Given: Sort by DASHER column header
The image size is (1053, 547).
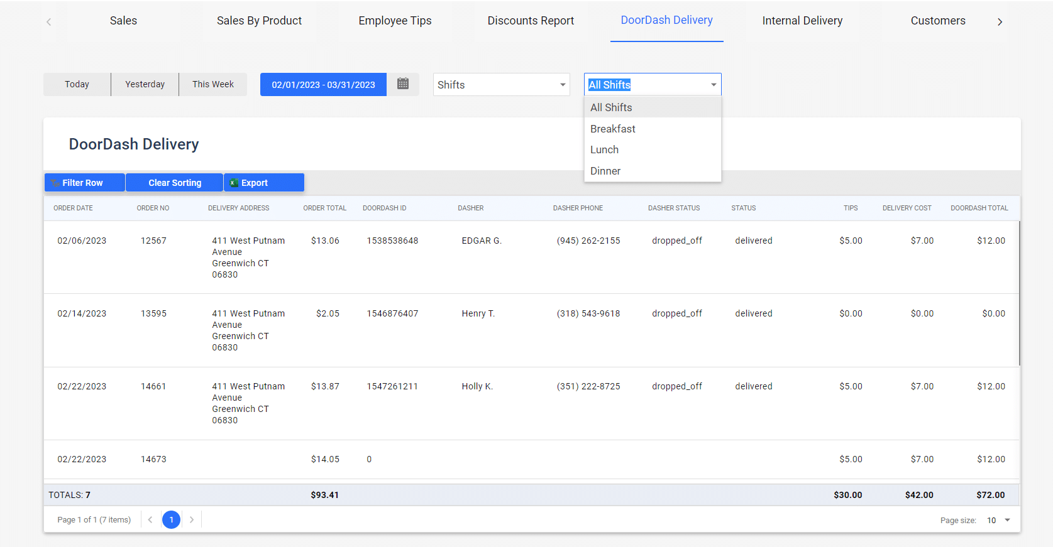Looking at the screenshot, I should (470, 208).
